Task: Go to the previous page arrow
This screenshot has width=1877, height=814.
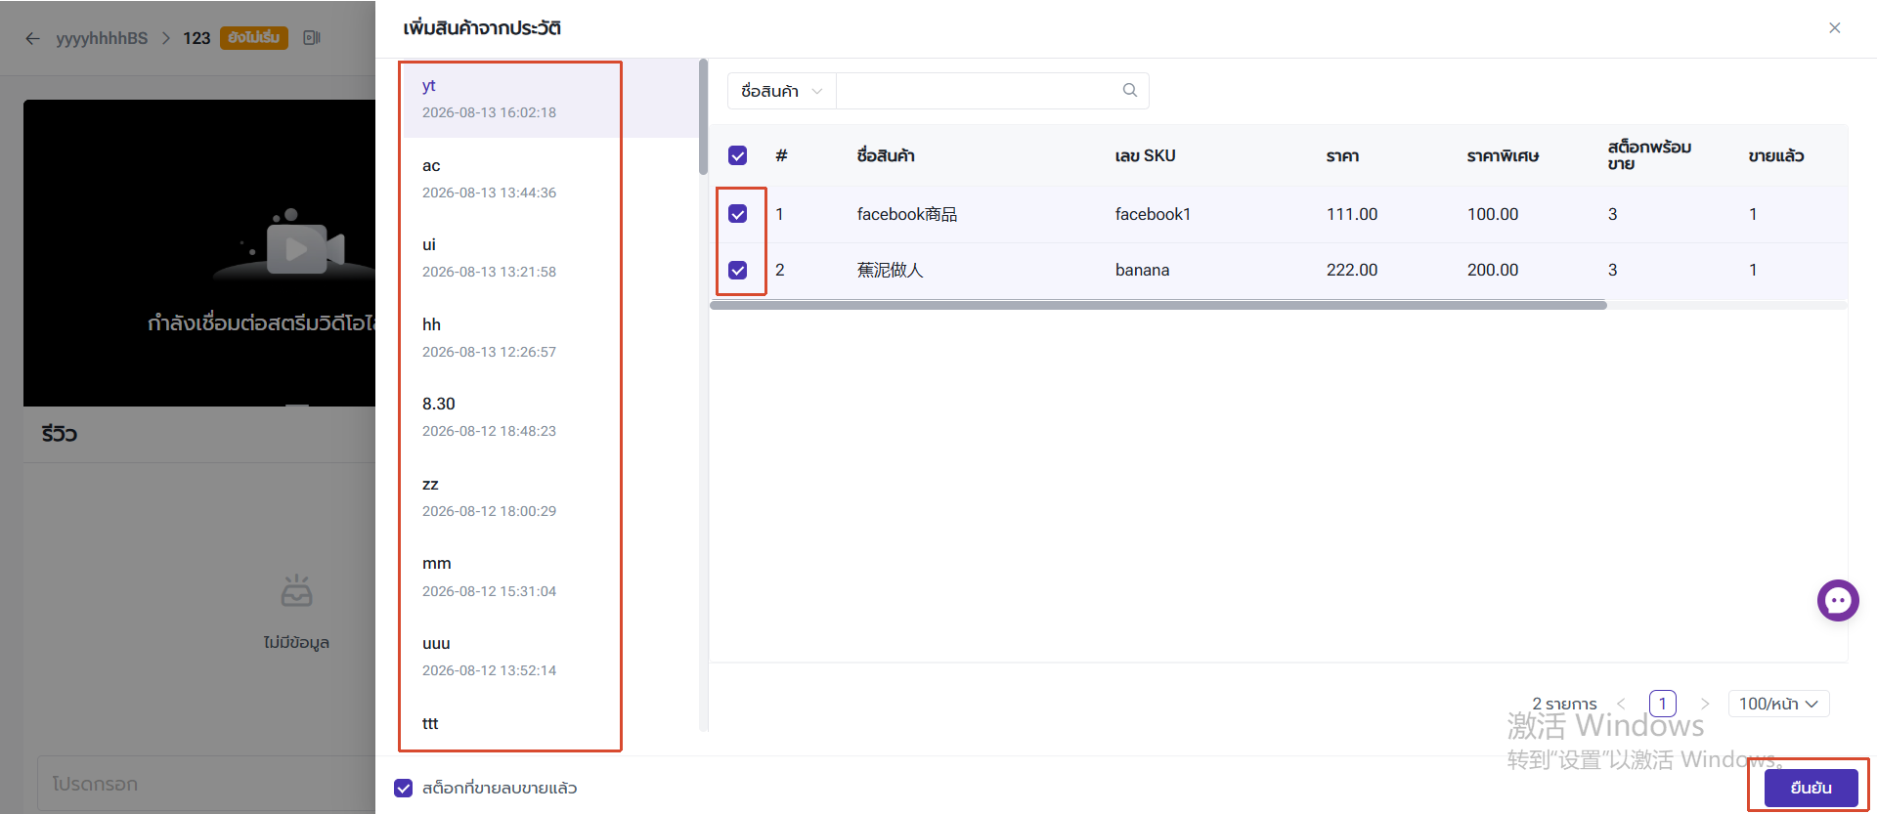Action: pos(1621,704)
